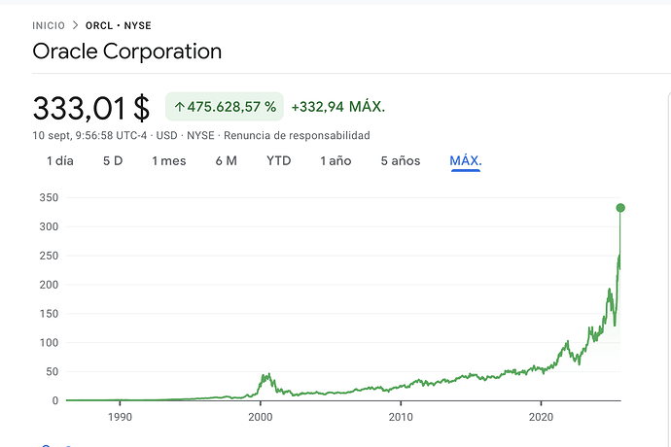
Task: Click the ORCL · NYSE breadcrumb
Action: (x=118, y=25)
